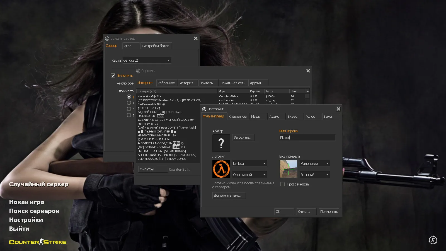This screenshot has width=446, height=251.
Task: Click the crosshair preview image
Action: pos(289,169)
